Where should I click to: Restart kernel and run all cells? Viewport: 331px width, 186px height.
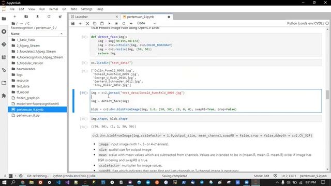tap(131, 23)
